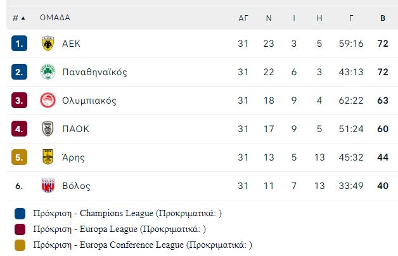Open the Βόλος team link
398x256 pixels.
[76, 186]
